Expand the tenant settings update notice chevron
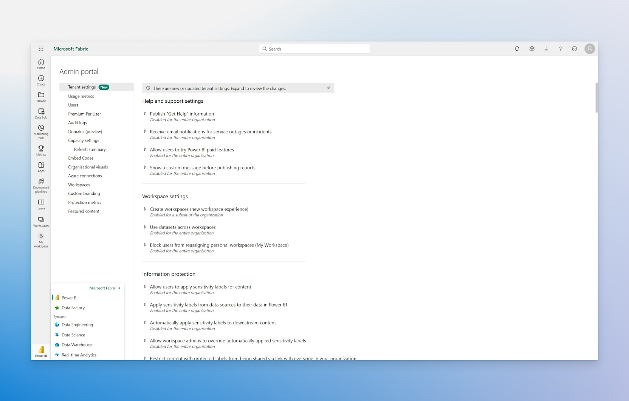Image resolution: width=629 pixels, height=401 pixels. click(x=328, y=88)
